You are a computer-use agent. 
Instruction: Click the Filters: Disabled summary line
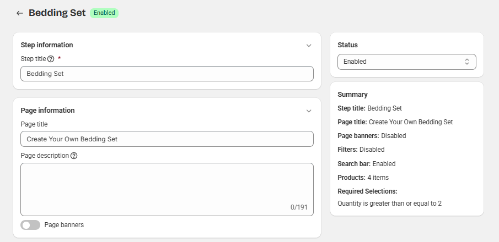click(361, 150)
